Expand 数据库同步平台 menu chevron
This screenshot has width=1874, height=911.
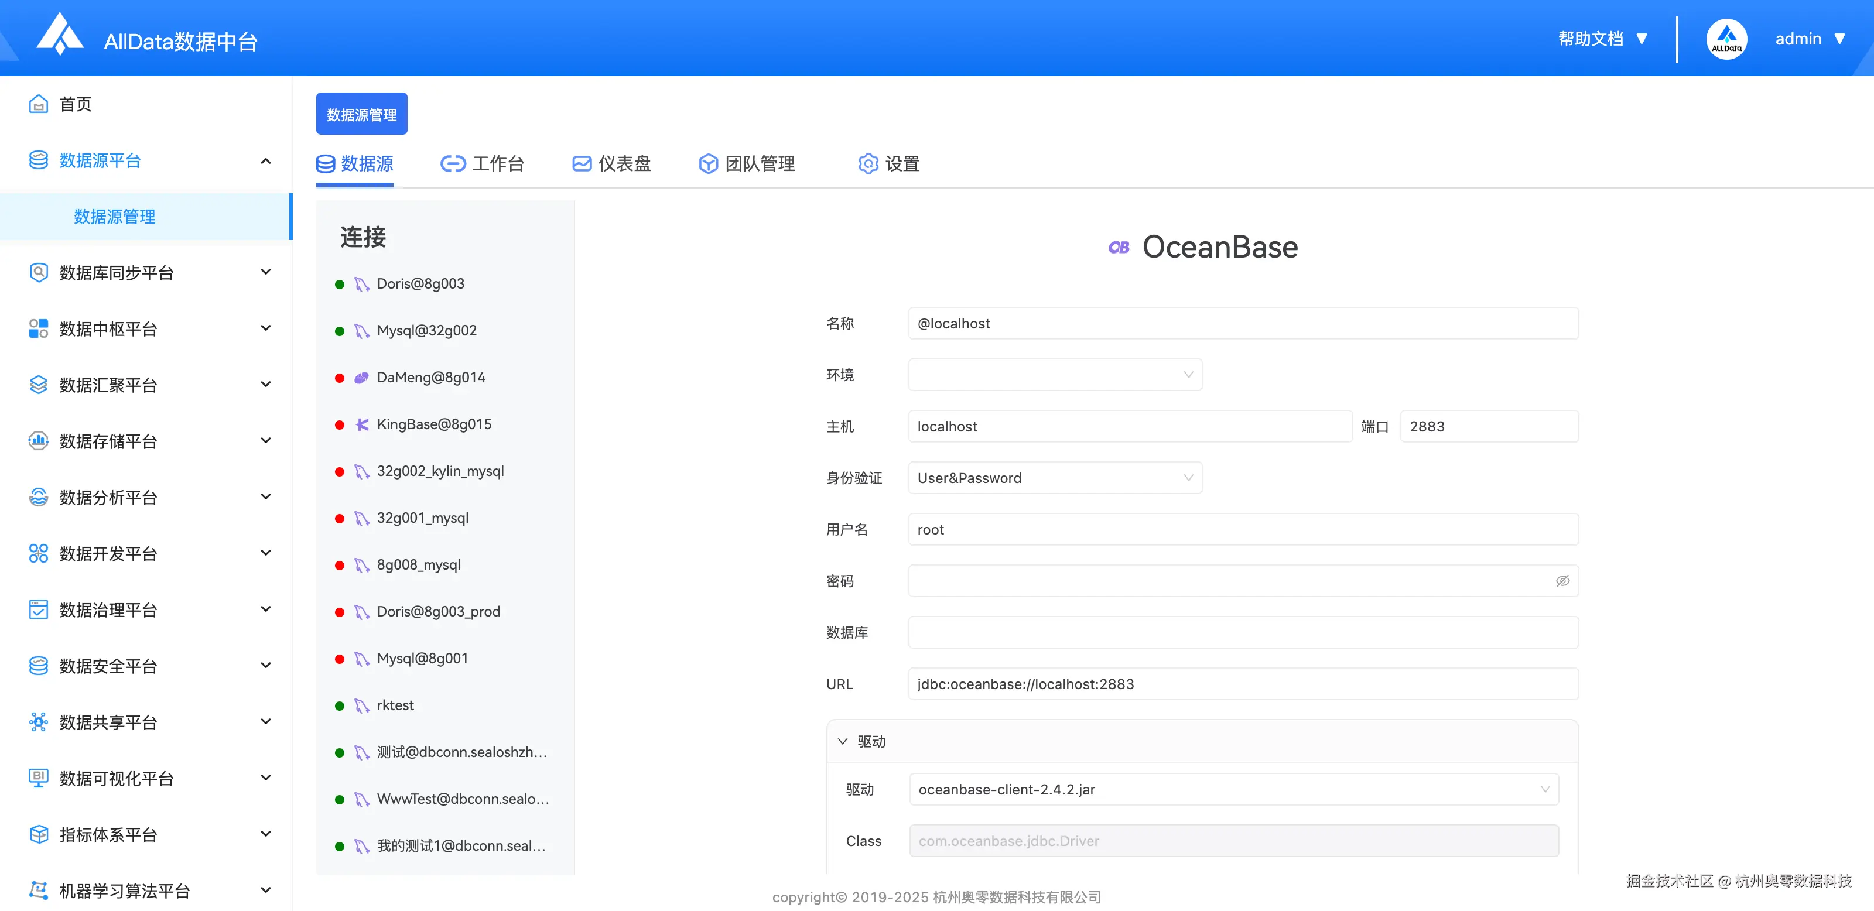pyautogui.click(x=265, y=272)
